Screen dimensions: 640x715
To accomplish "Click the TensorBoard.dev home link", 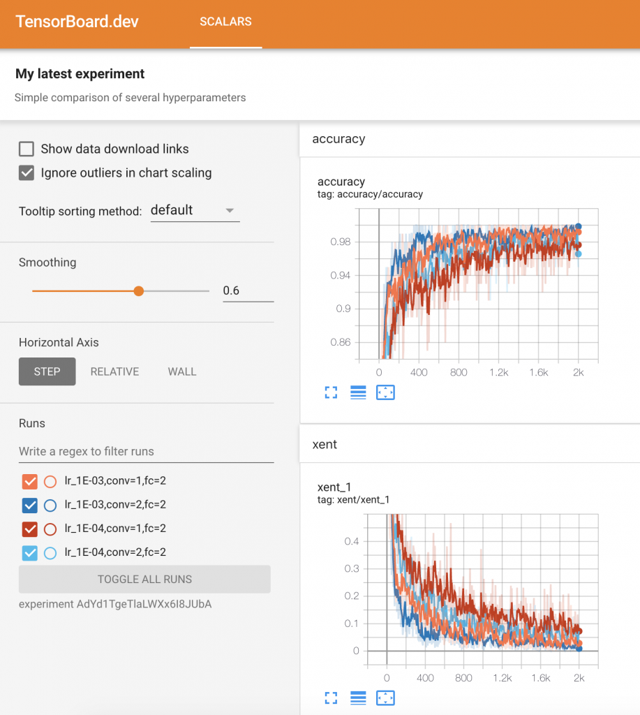I will pyautogui.click(x=77, y=22).
